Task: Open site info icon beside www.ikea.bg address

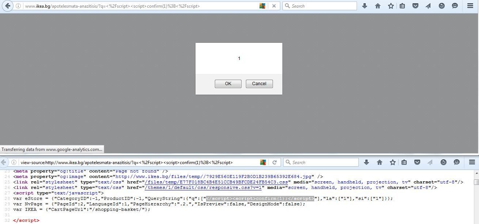Action: coord(18,6)
